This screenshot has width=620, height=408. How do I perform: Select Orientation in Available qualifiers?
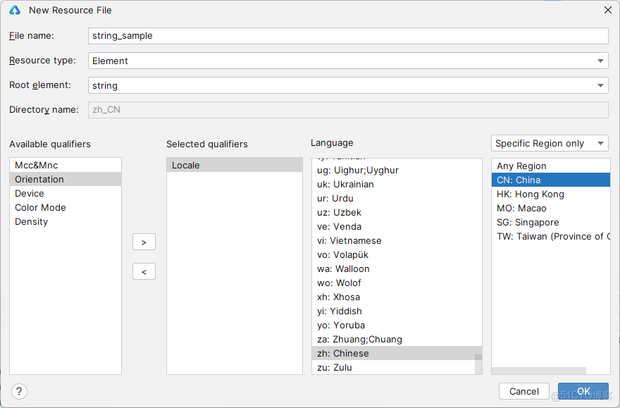pyautogui.click(x=39, y=179)
